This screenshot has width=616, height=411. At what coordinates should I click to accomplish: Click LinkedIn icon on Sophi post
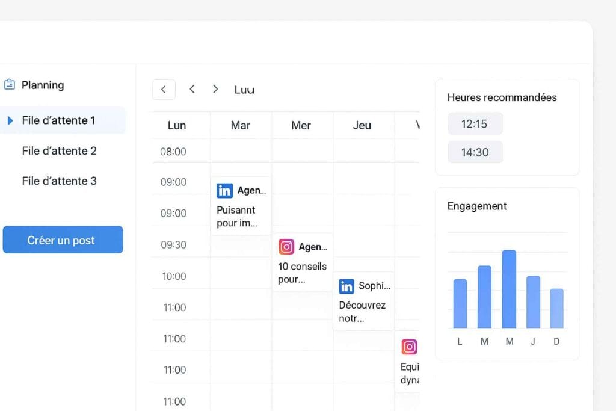[x=346, y=286]
